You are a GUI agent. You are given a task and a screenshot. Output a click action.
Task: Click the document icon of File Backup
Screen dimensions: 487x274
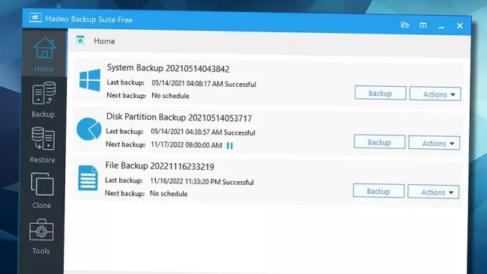88,178
